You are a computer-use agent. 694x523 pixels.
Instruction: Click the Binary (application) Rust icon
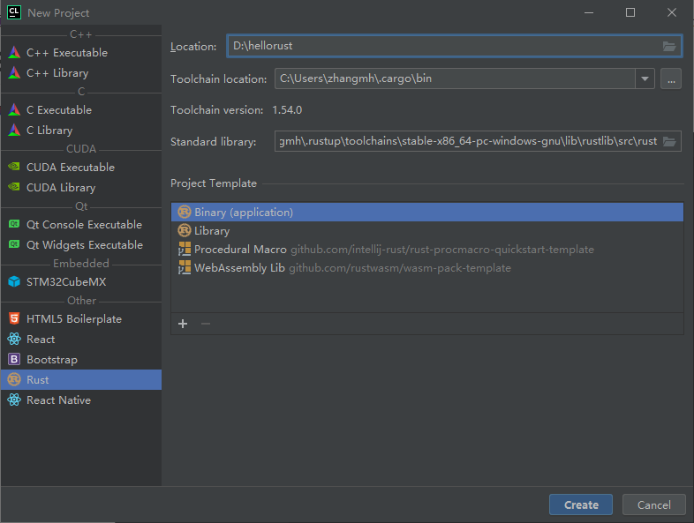pyautogui.click(x=185, y=213)
